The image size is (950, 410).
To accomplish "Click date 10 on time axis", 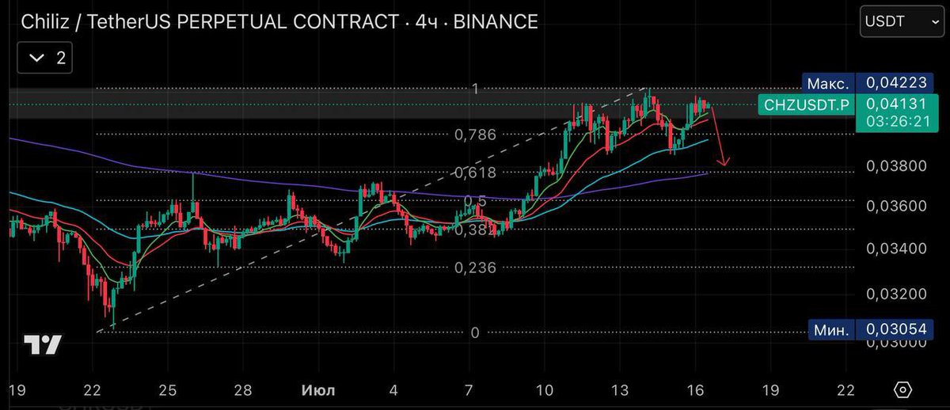I will click(x=544, y=390).
